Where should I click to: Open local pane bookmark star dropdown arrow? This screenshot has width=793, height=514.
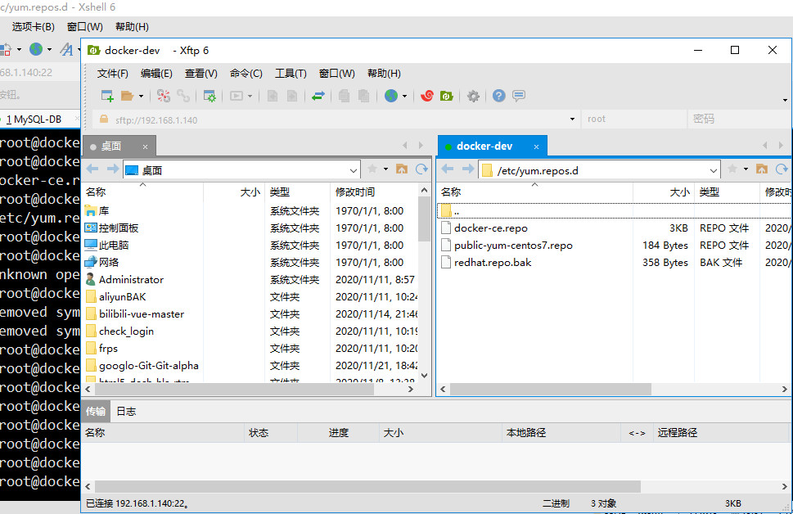click(x=385, y=169)
